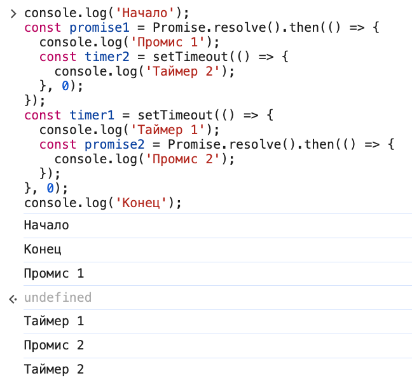Click the "Таймер 1" output message
Image resolution: width=412 pixels, height=385 pixels.
(x=54, y=321)
